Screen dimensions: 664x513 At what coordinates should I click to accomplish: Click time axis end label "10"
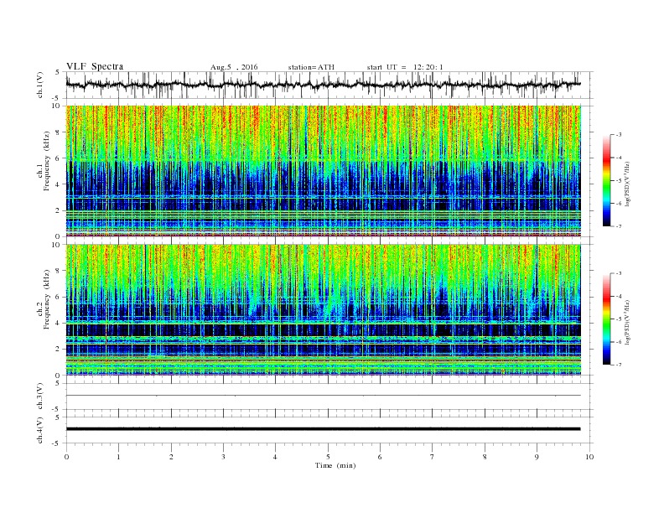[x=589, y=457]
